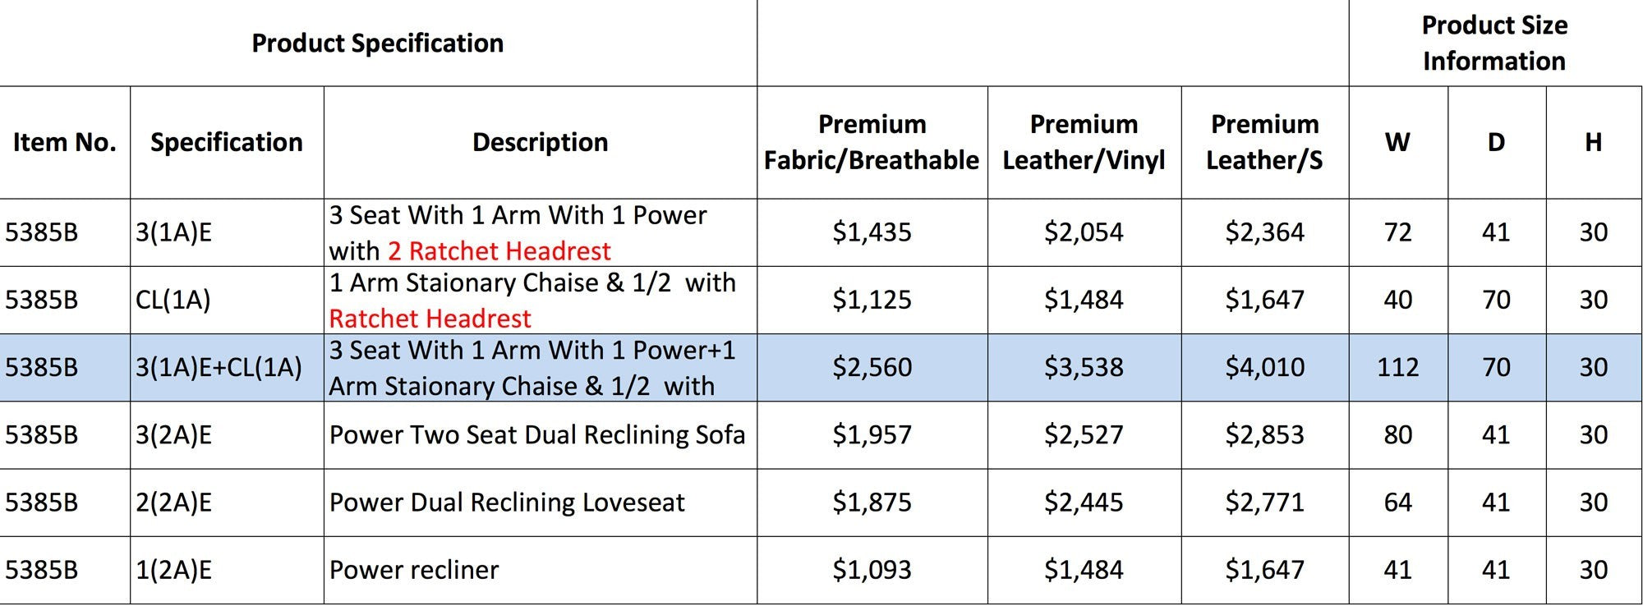
Task: Select the W column header
Action: (1398, 142)
